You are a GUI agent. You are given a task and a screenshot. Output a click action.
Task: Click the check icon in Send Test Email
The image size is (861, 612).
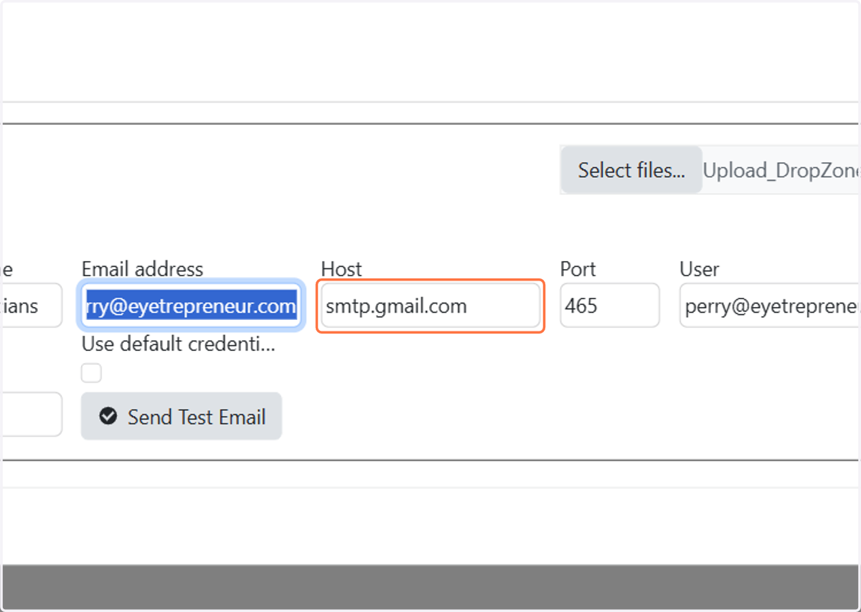108,416
